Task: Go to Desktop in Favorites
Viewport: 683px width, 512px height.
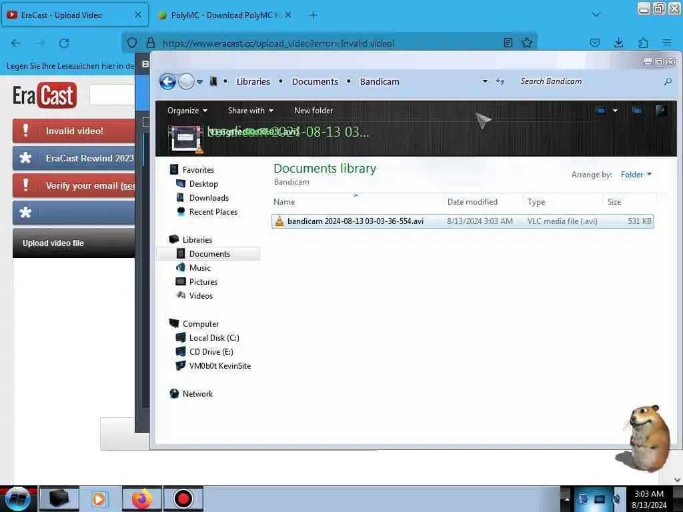Action: coord(203,184)
